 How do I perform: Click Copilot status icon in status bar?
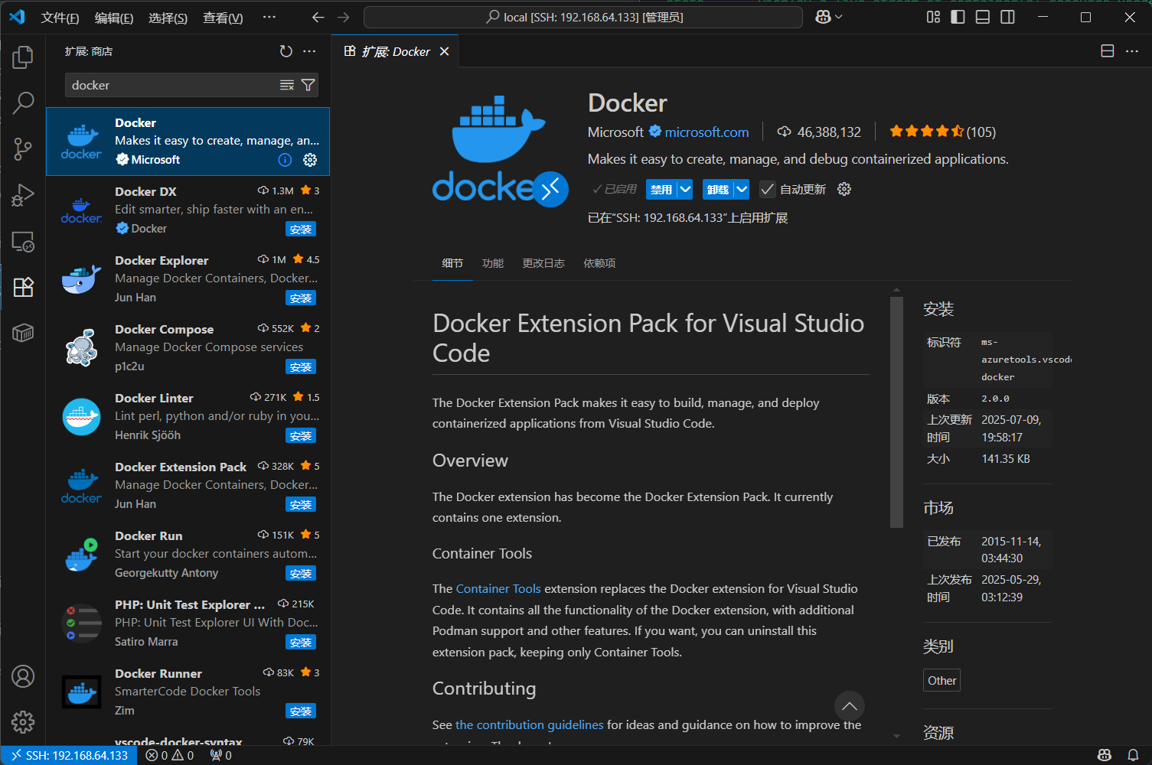(x=1105, y=755)
